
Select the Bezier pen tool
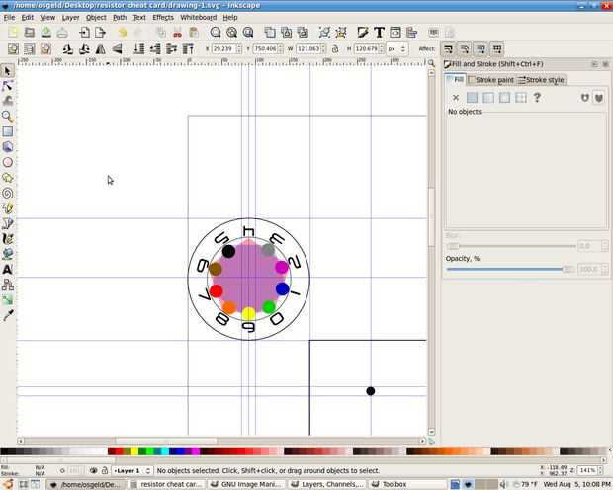click(x=8, y=223)
